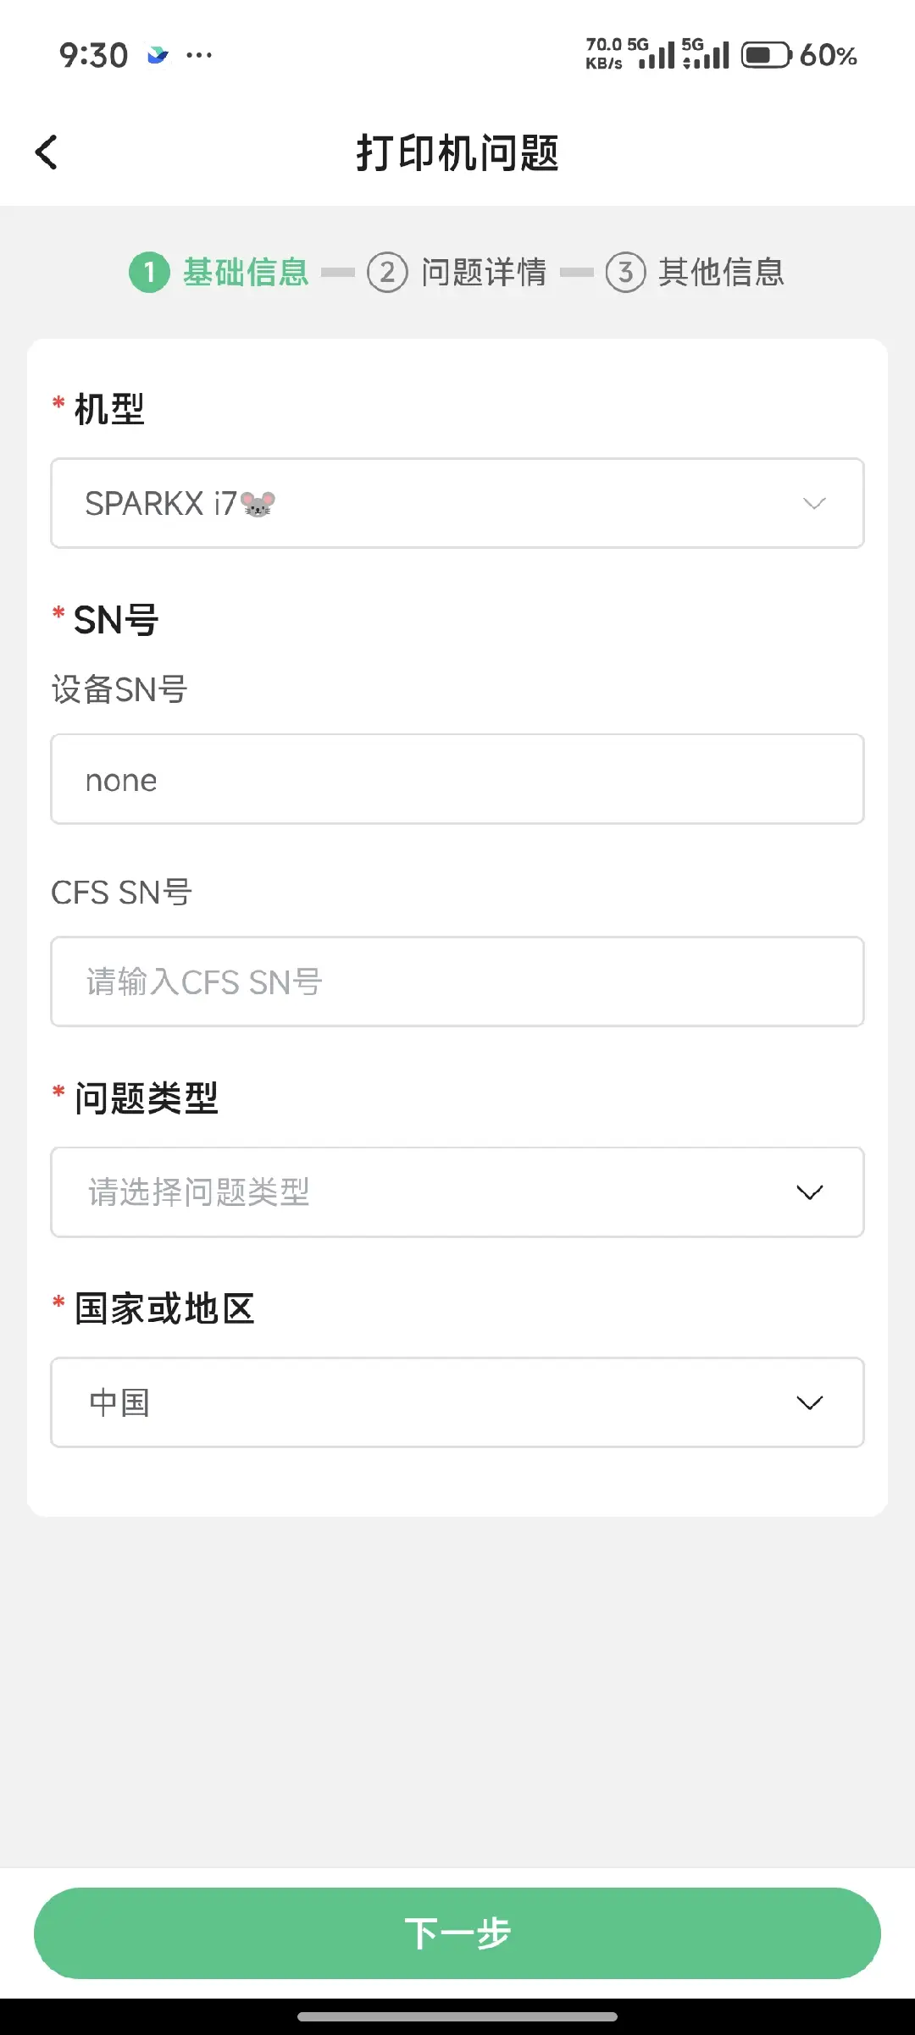This screenshot has height=2035, width=915.
Task: Focus the 设备SN号 input field
Action: (457, 779)
